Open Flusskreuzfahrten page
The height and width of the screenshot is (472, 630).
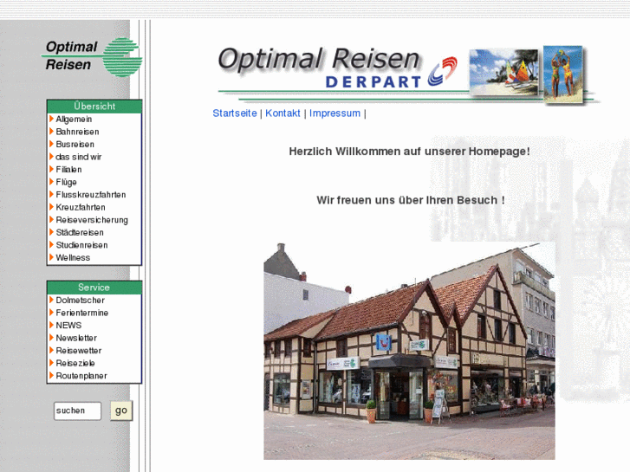tap(91, 195)
